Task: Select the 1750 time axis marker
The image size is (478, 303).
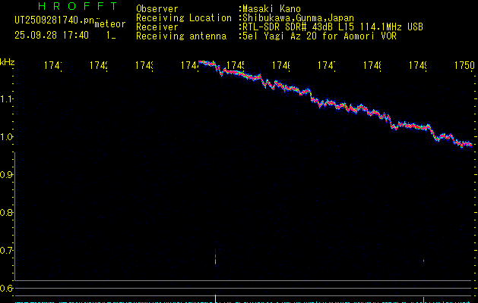Action: (x=464, y=67)
